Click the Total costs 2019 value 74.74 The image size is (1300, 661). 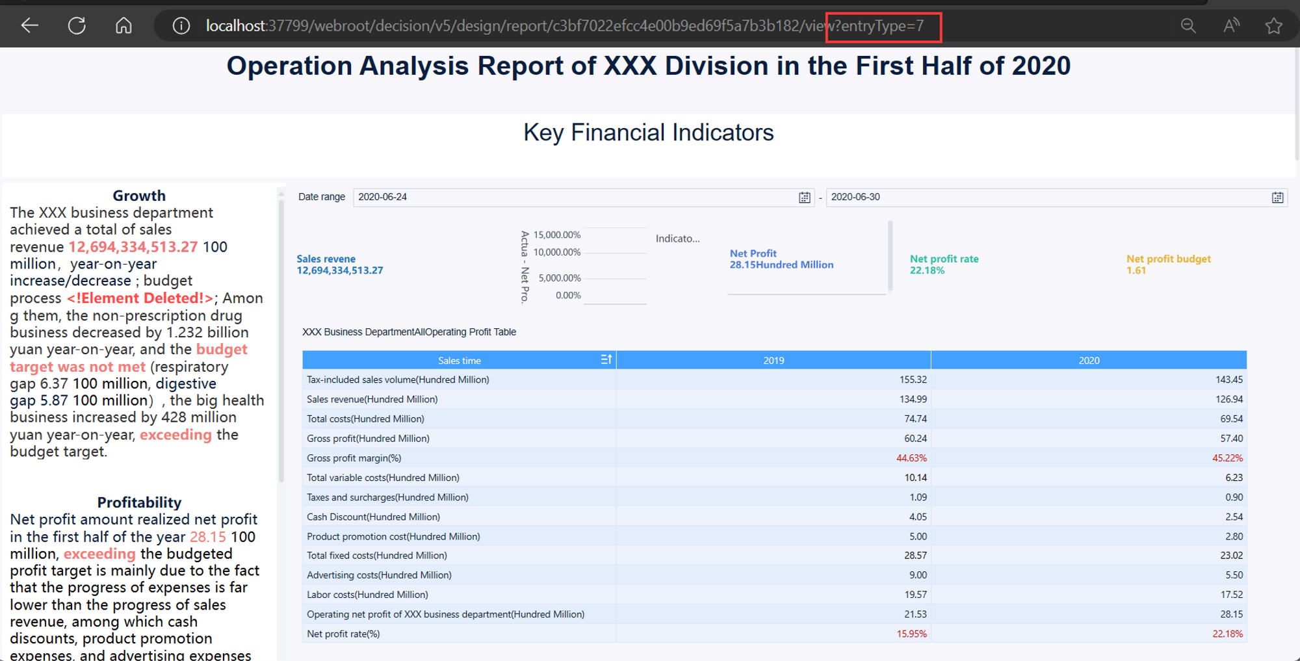pyautogui.click(x=915, y=419)
